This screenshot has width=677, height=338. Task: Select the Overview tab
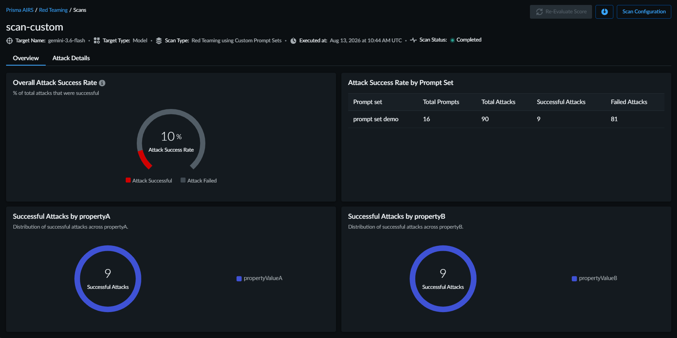point(26,58)
